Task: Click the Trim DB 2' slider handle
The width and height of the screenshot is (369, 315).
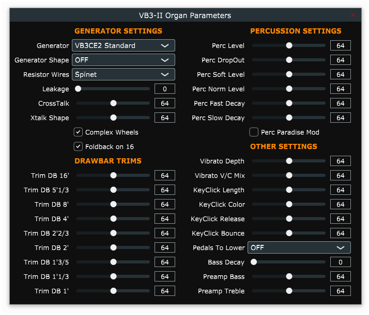Action: click(113, 247)
